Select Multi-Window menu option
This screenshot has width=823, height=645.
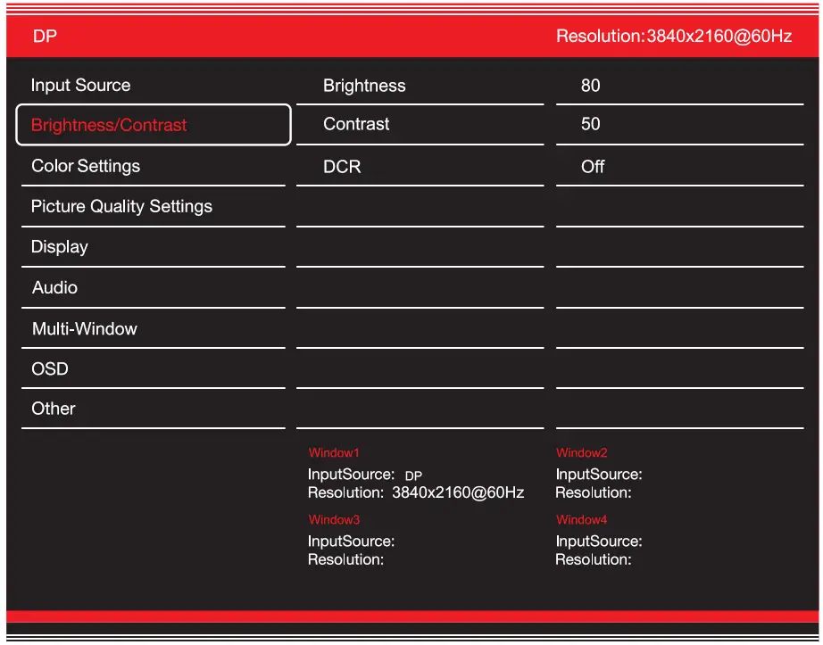(85, 328)
